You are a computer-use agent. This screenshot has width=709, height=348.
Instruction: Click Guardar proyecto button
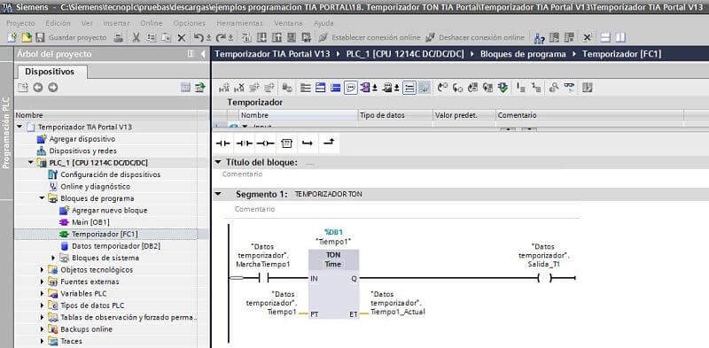tap(71, 37)
